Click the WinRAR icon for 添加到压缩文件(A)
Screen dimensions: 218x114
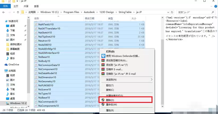[103, 61]
